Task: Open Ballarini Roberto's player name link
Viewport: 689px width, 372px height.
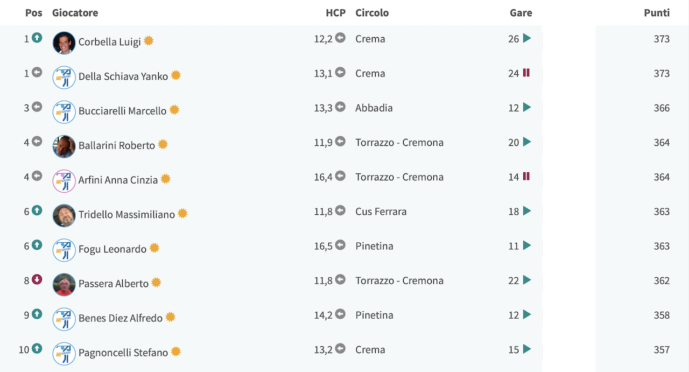Action: click(117, 145)
